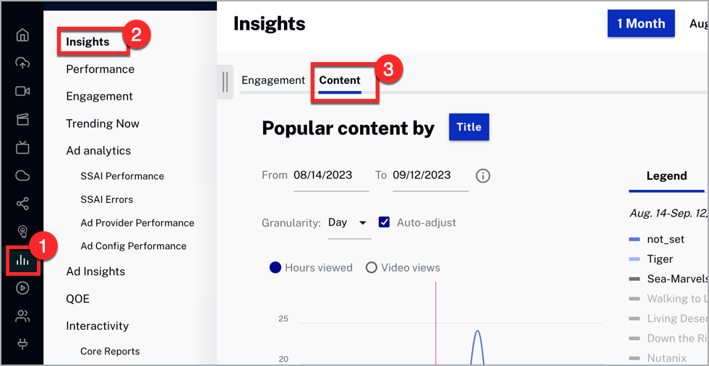The width and height of the screenshot is (709, 366).
Task: Click the users icon in sidebar
Action: pos(22,315)
